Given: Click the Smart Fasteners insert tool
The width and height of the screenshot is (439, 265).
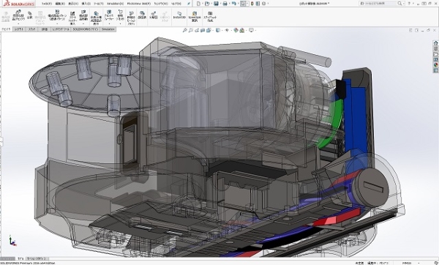Looking at the screenshot, I should click(72, 18).
